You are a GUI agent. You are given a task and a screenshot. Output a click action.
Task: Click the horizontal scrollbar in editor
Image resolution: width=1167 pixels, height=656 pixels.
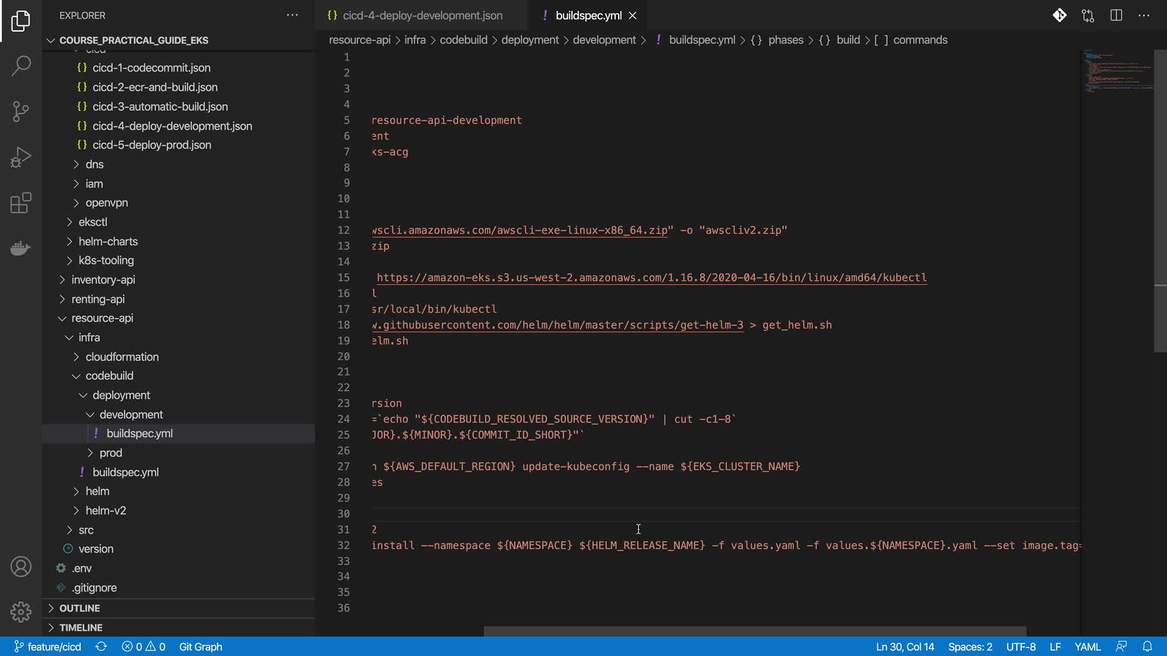754,630
